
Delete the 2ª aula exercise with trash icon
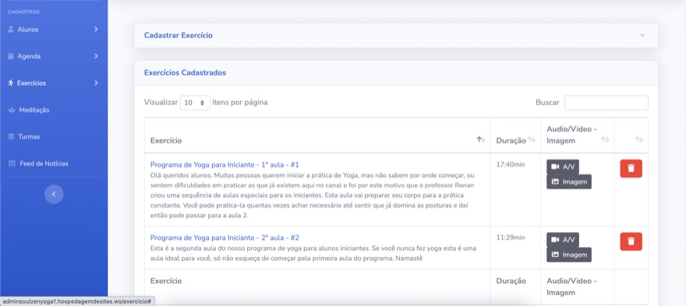point(631,241)
